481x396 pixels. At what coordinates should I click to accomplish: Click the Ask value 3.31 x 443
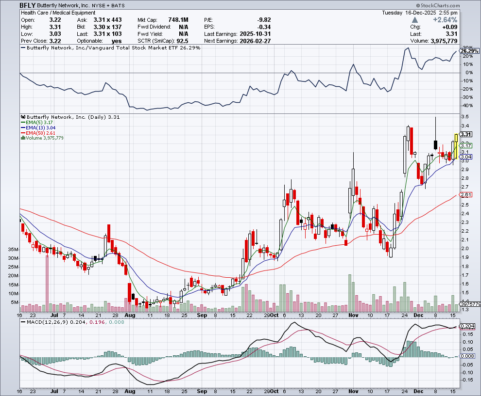pos(108,20)
